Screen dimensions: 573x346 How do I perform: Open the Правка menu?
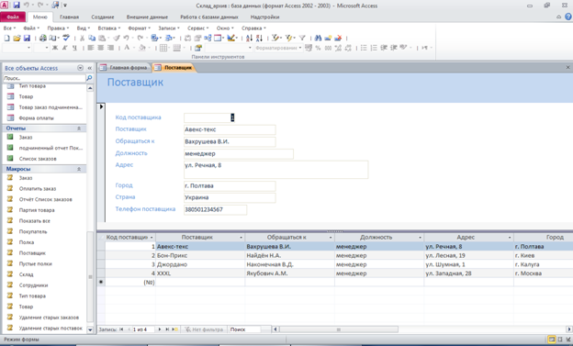click(x=58, y=28)
